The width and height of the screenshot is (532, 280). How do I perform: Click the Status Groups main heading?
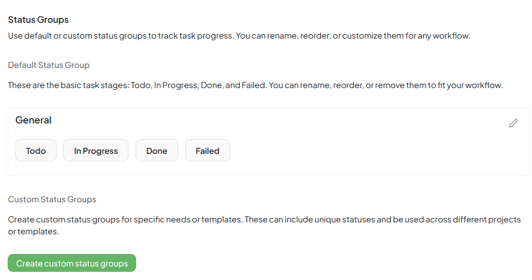(x=38, y=20)
